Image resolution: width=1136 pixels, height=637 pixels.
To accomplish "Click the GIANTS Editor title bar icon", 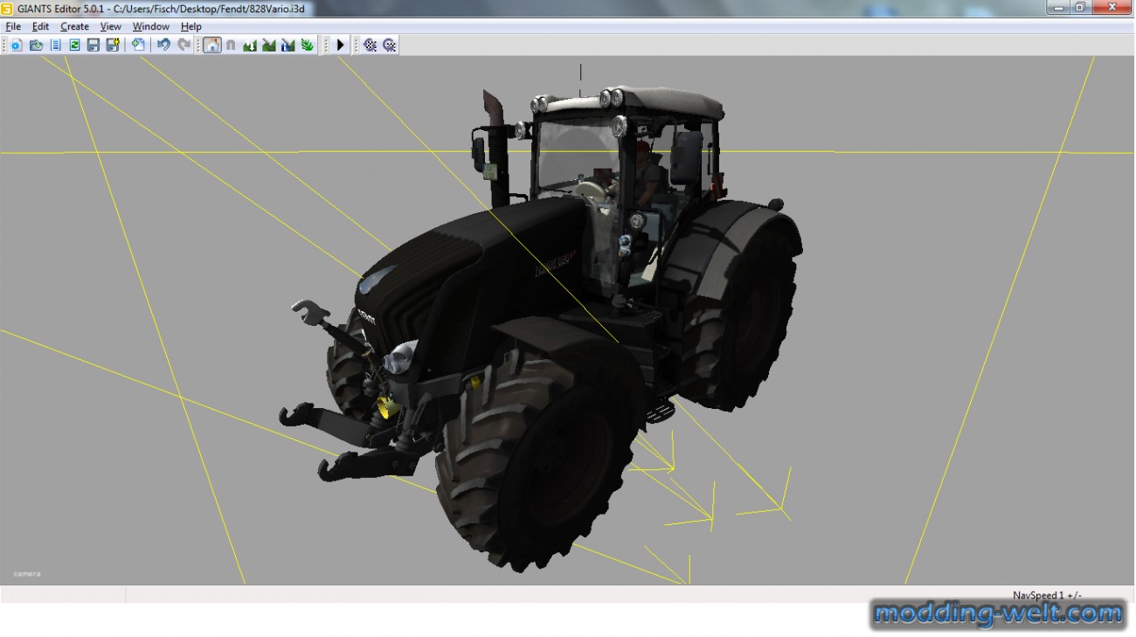I will point(7,8).
